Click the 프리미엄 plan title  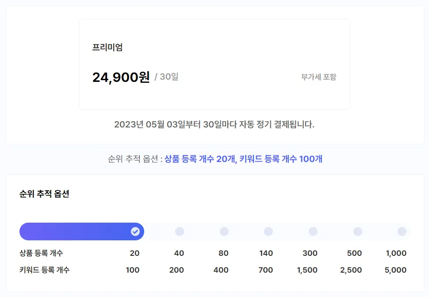tap(107, 47)
